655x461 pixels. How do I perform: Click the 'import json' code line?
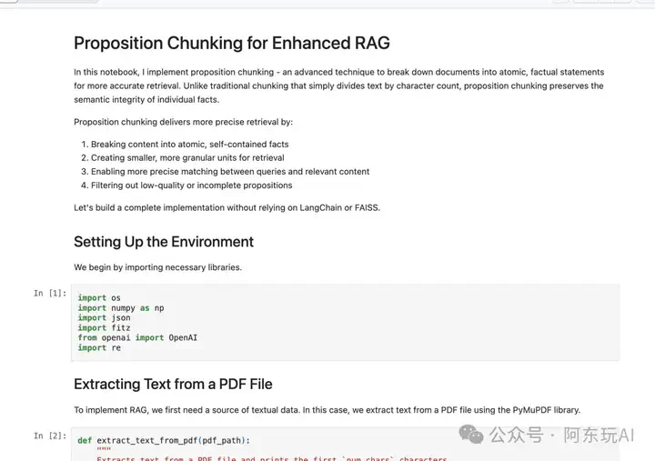[104, 317]
